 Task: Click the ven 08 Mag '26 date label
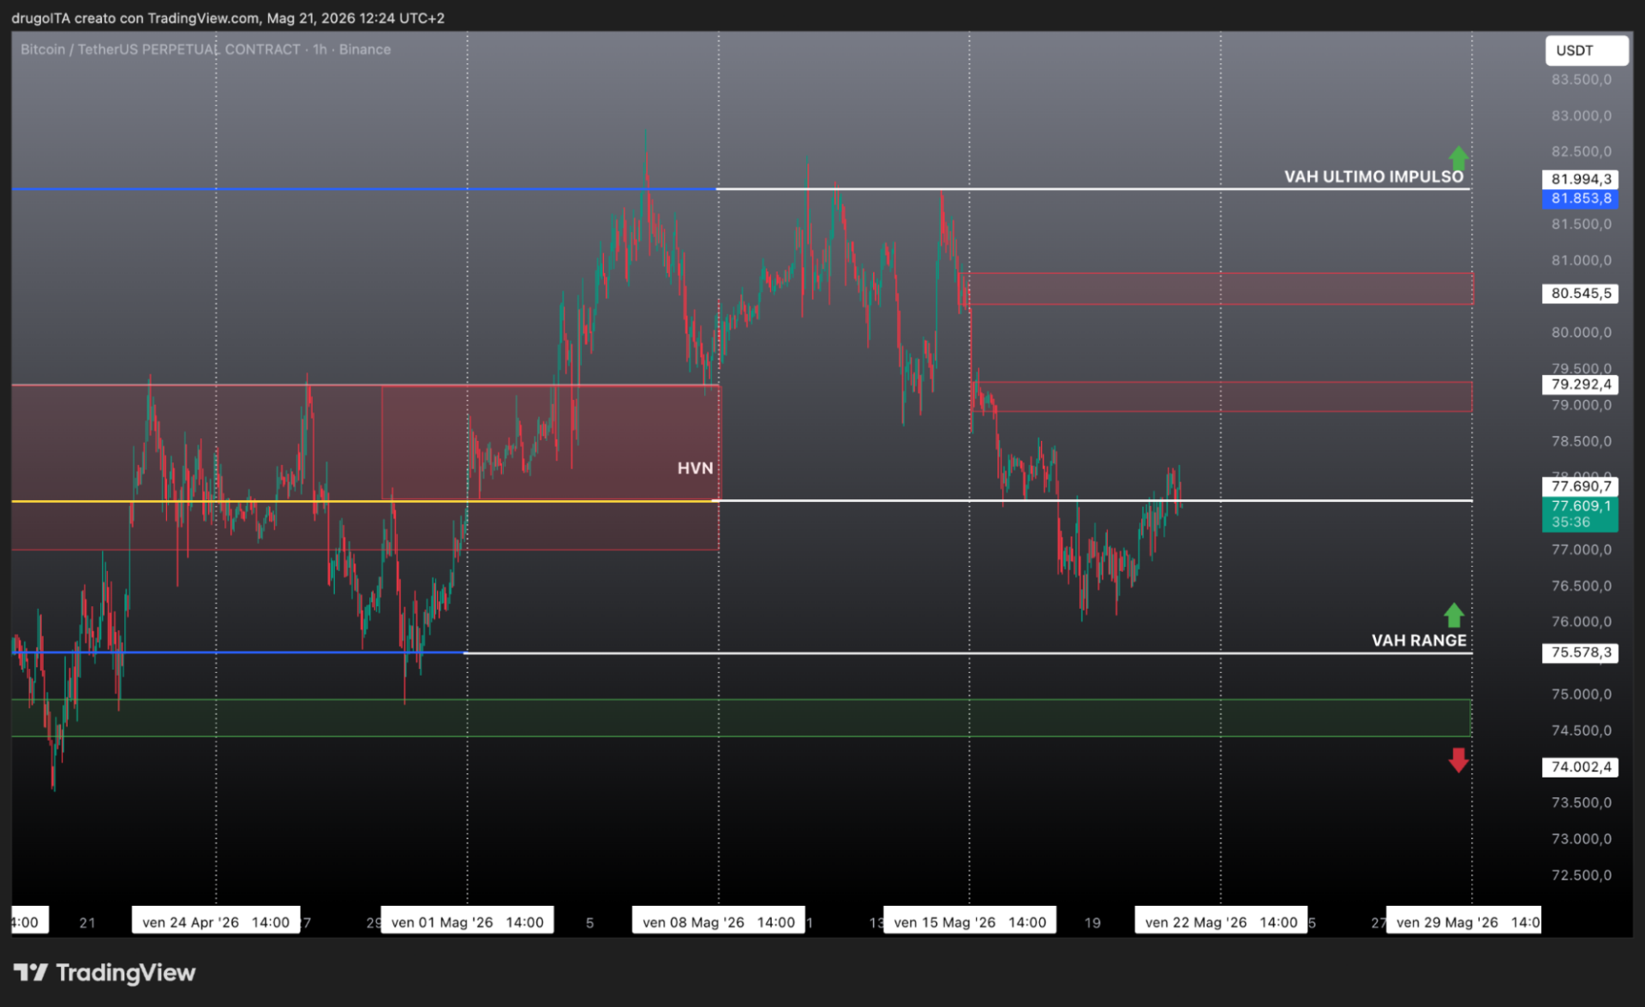pyautogui.click(x=719, y=922)
